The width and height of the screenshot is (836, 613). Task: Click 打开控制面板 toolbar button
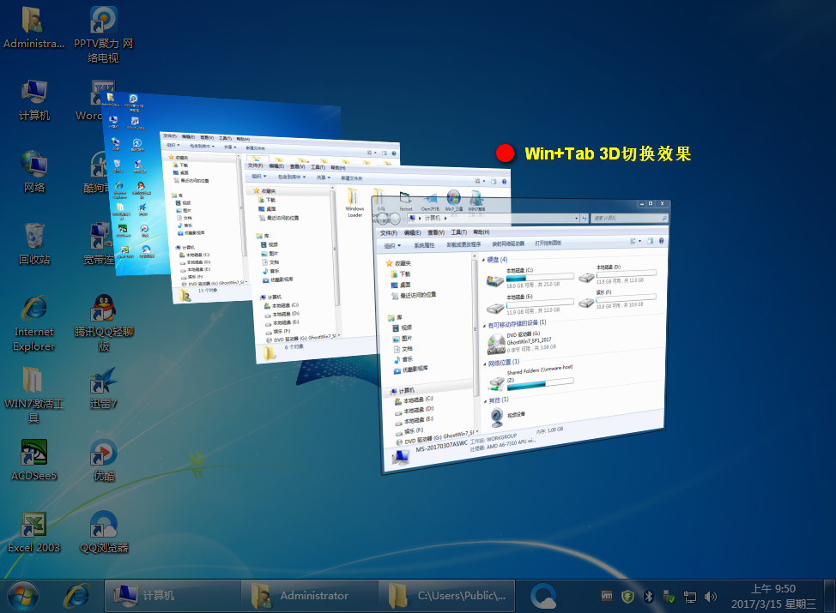pyautogui.click(x=548, y=243)
